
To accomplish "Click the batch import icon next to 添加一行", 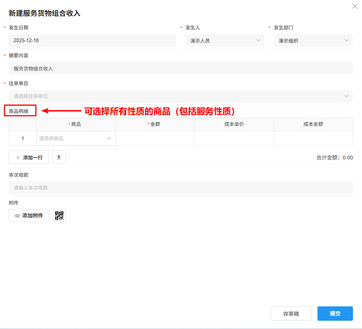I will (59, 157).
